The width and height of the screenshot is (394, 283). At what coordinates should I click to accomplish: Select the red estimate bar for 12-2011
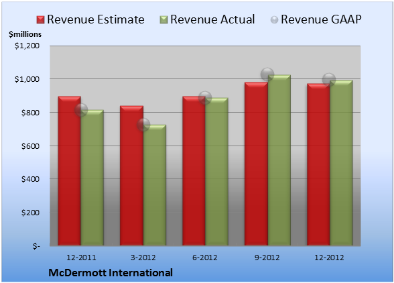[70, 171]
